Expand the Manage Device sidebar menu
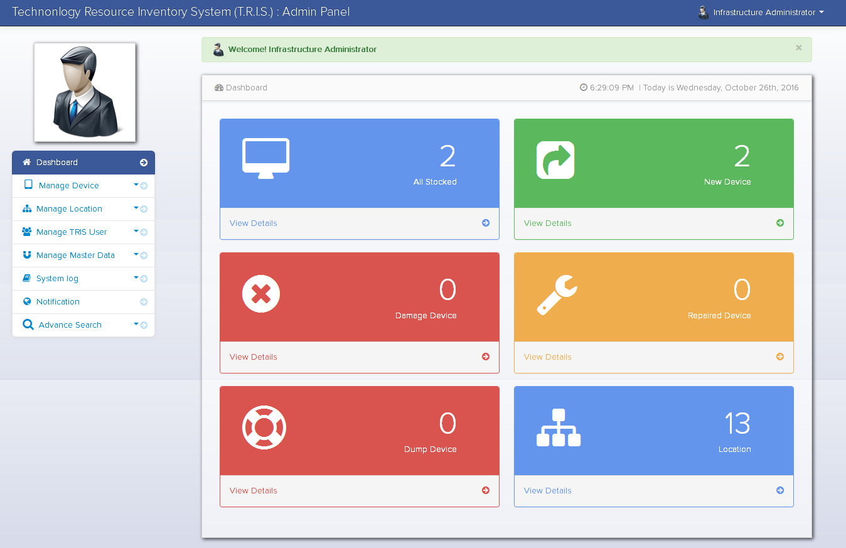 (69, 186)
